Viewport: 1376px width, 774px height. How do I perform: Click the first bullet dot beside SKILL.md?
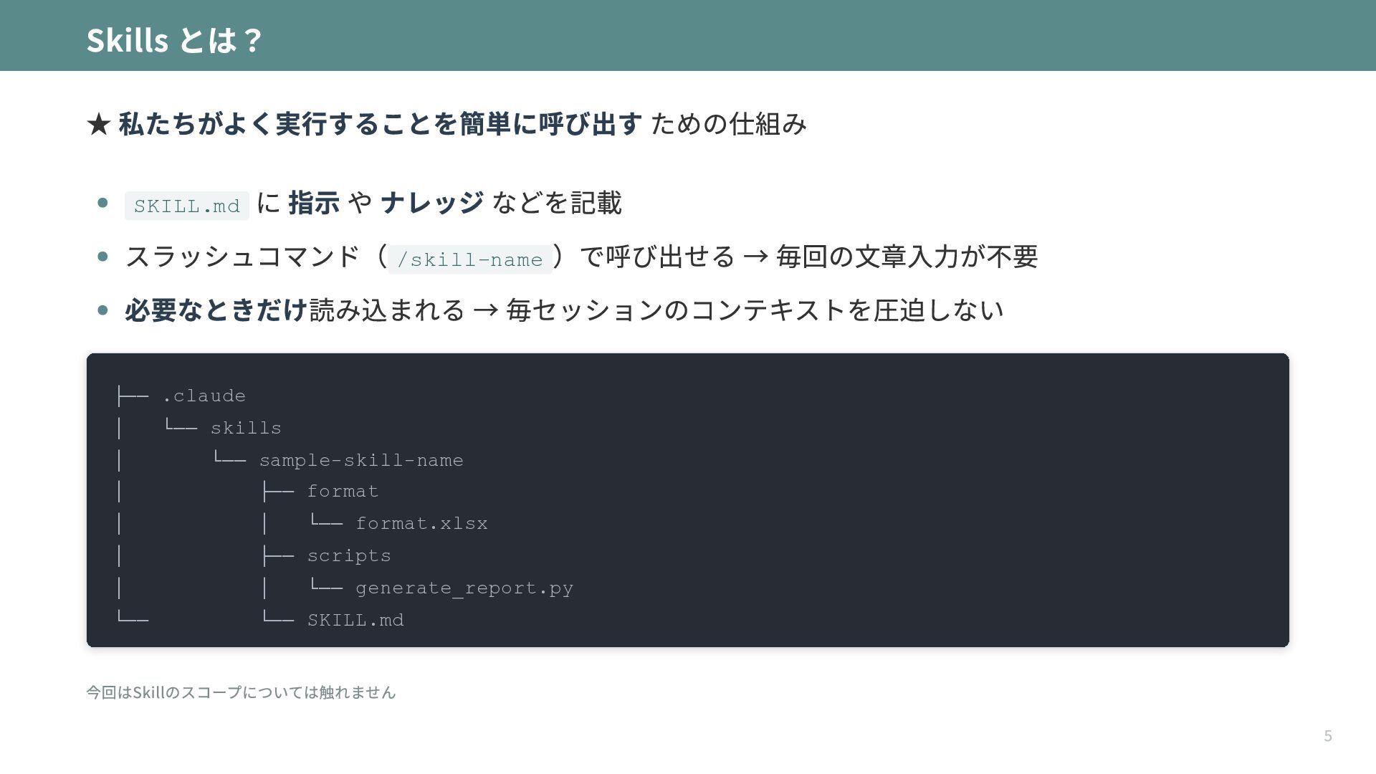pos(102,203)
